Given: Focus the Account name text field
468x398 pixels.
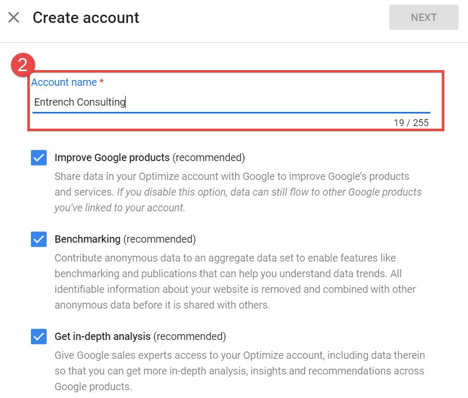Looking at the screenshot, I should click(x=231, y=102).
